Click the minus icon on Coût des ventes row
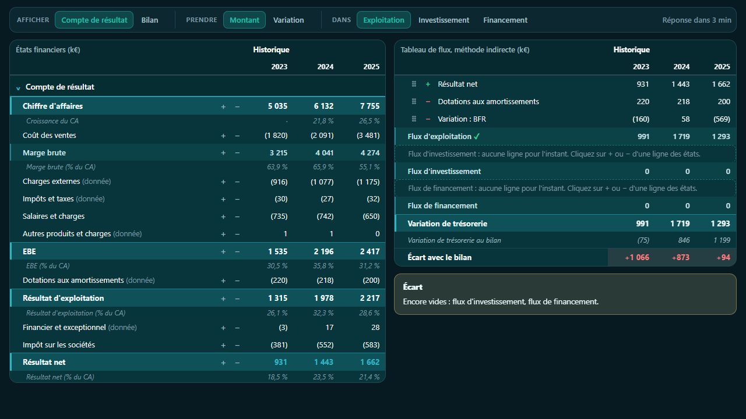 pos(237,136)
